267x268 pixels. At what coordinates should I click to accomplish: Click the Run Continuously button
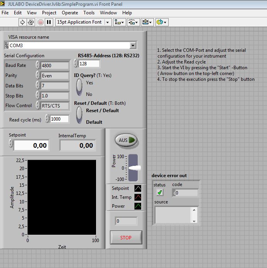[31, 22]
